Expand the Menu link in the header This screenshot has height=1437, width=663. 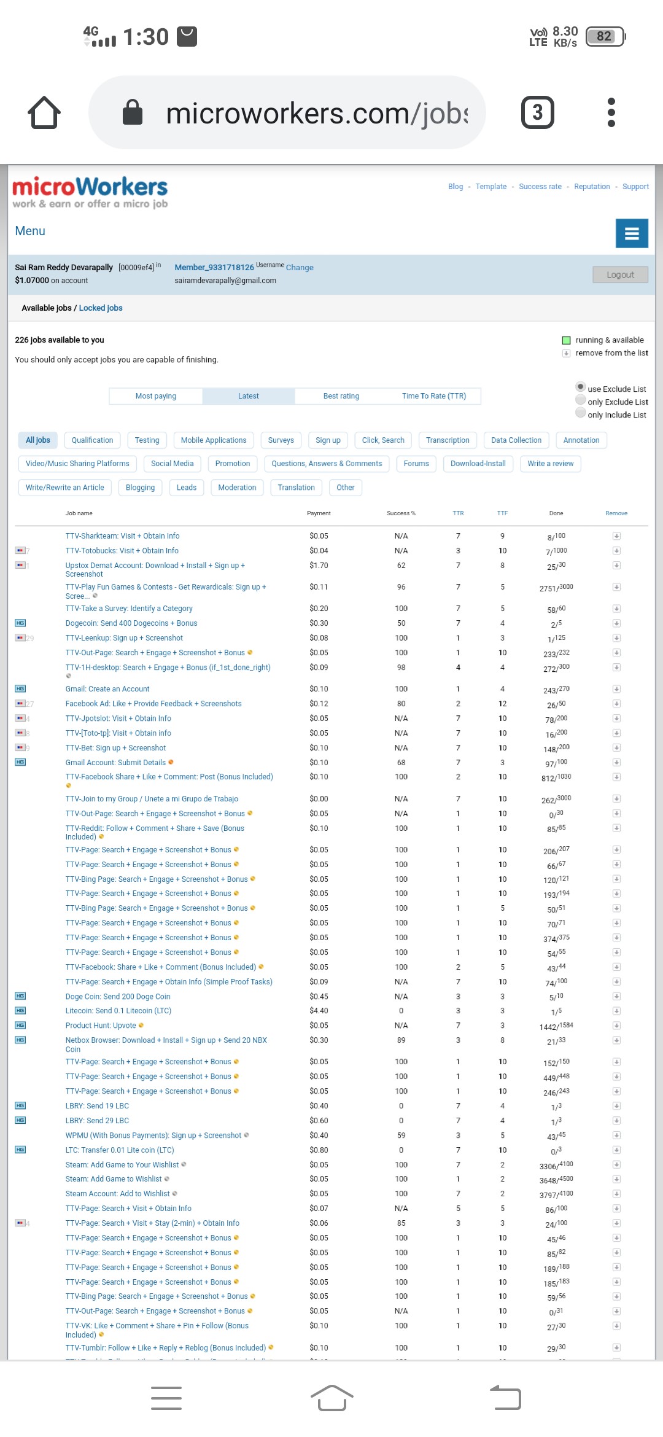tap(30, 231)
